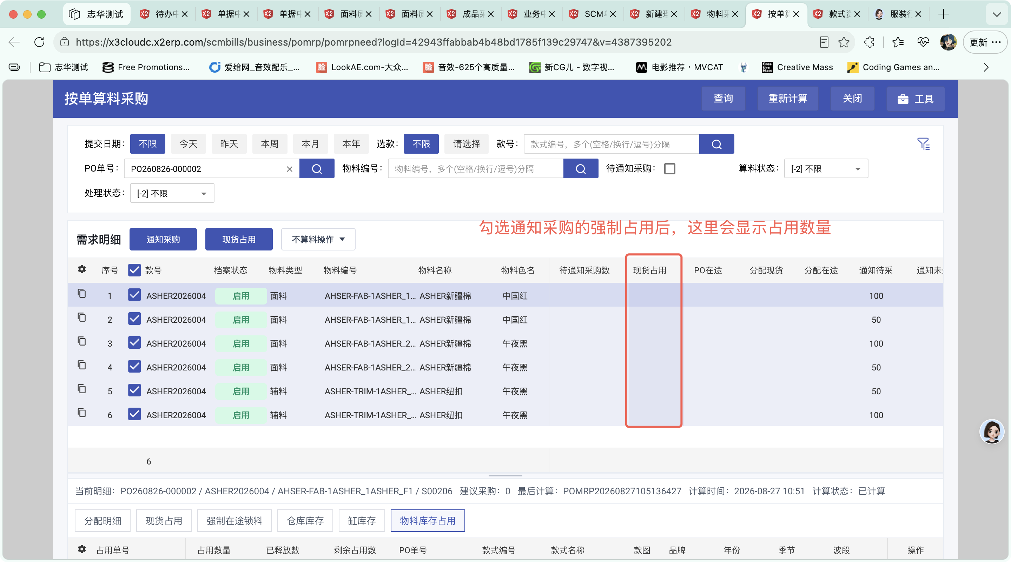
Task: Uncheck row 3 checkbox
Action: pyautogui.click(x=134, y=343)
